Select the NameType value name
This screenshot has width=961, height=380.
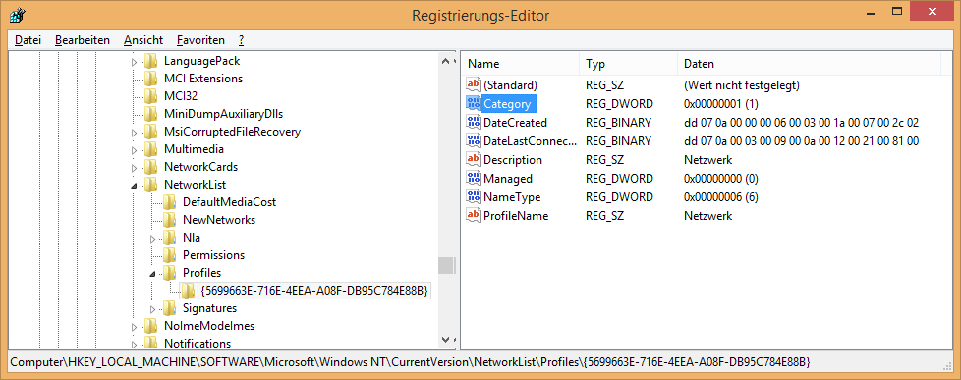pyautogui.click(x=512, y=197)
